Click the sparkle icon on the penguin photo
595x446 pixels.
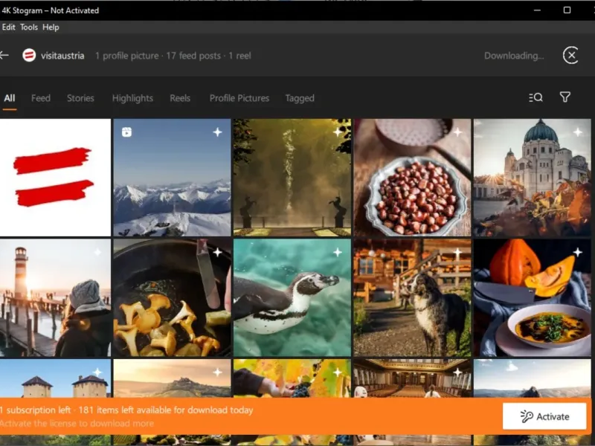click(x=338, y=252)
